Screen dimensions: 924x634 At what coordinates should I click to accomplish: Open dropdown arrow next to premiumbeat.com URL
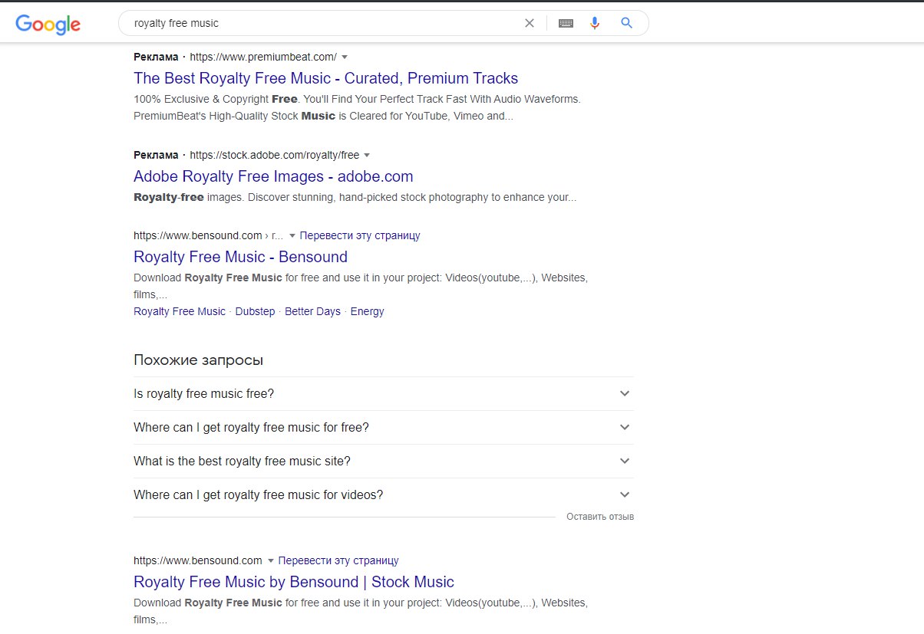coord(345,57)
